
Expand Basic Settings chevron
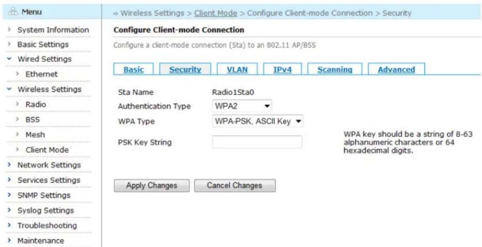(10, 44)
